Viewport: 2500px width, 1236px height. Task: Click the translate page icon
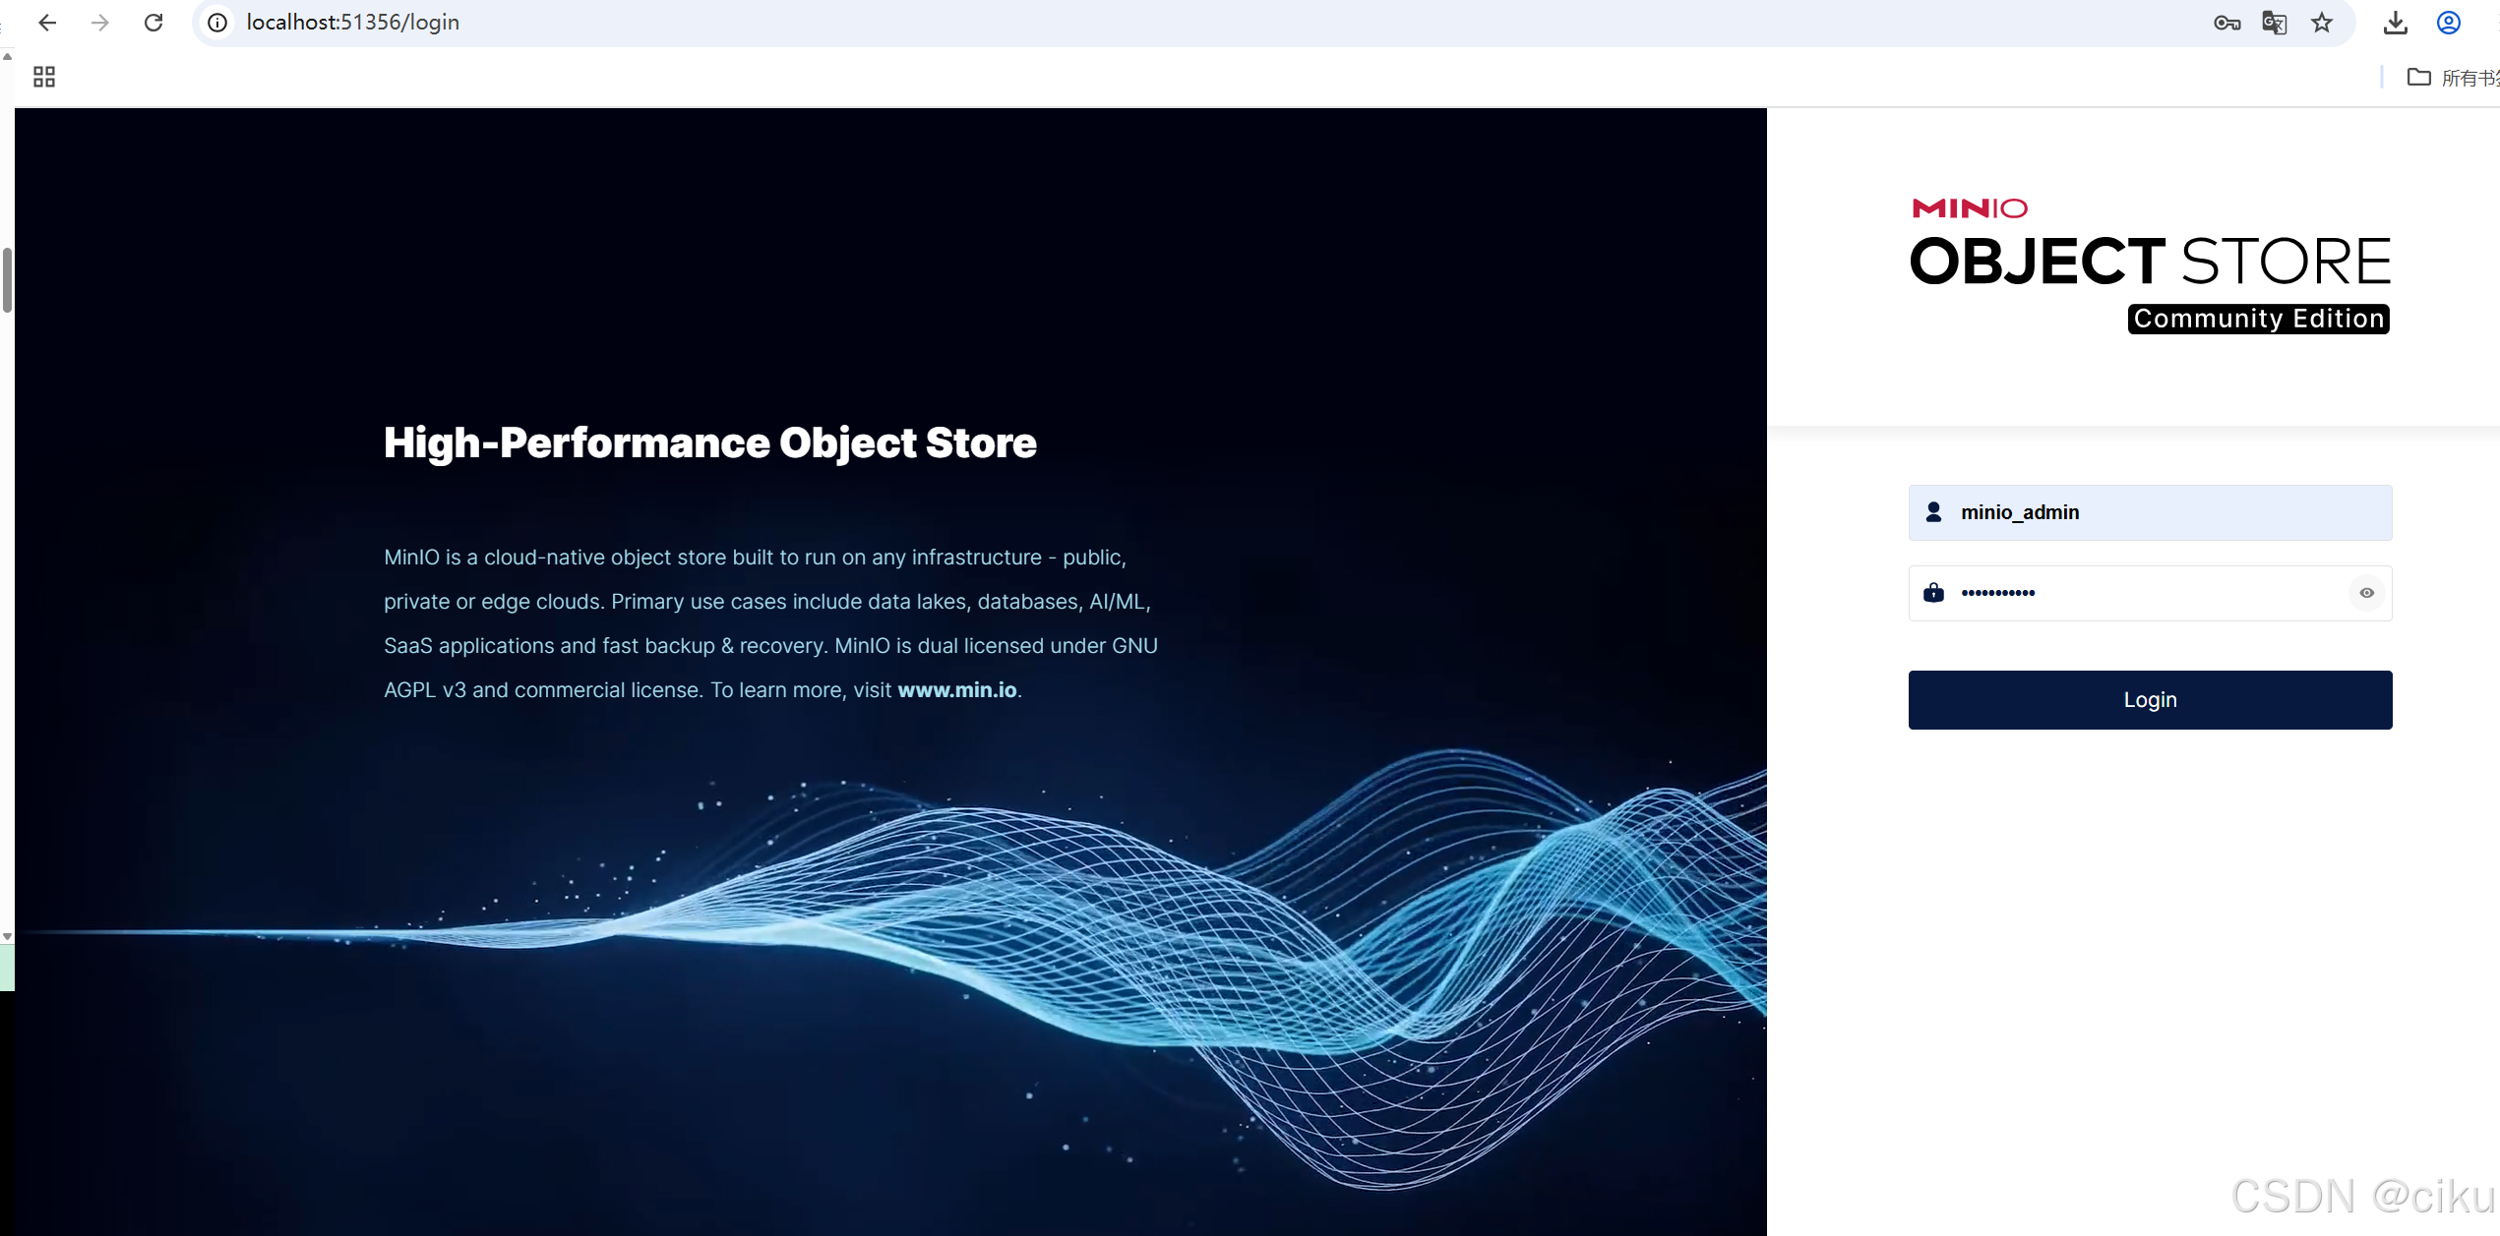click(x=2275, y=23)
